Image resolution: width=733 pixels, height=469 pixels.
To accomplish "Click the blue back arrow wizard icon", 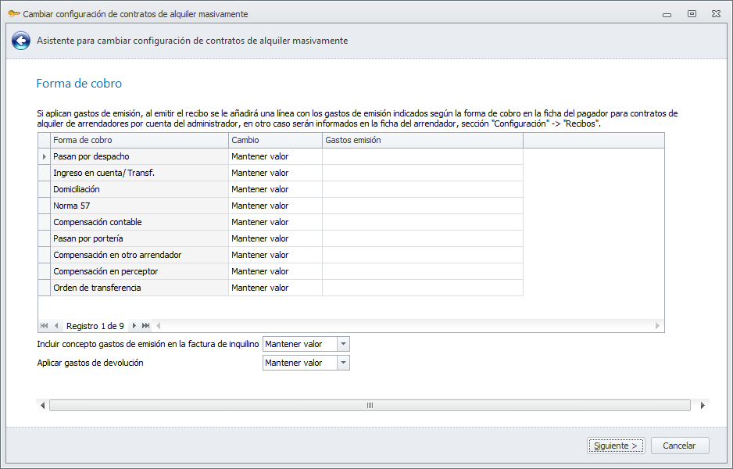I will click(x=21, y=41).
